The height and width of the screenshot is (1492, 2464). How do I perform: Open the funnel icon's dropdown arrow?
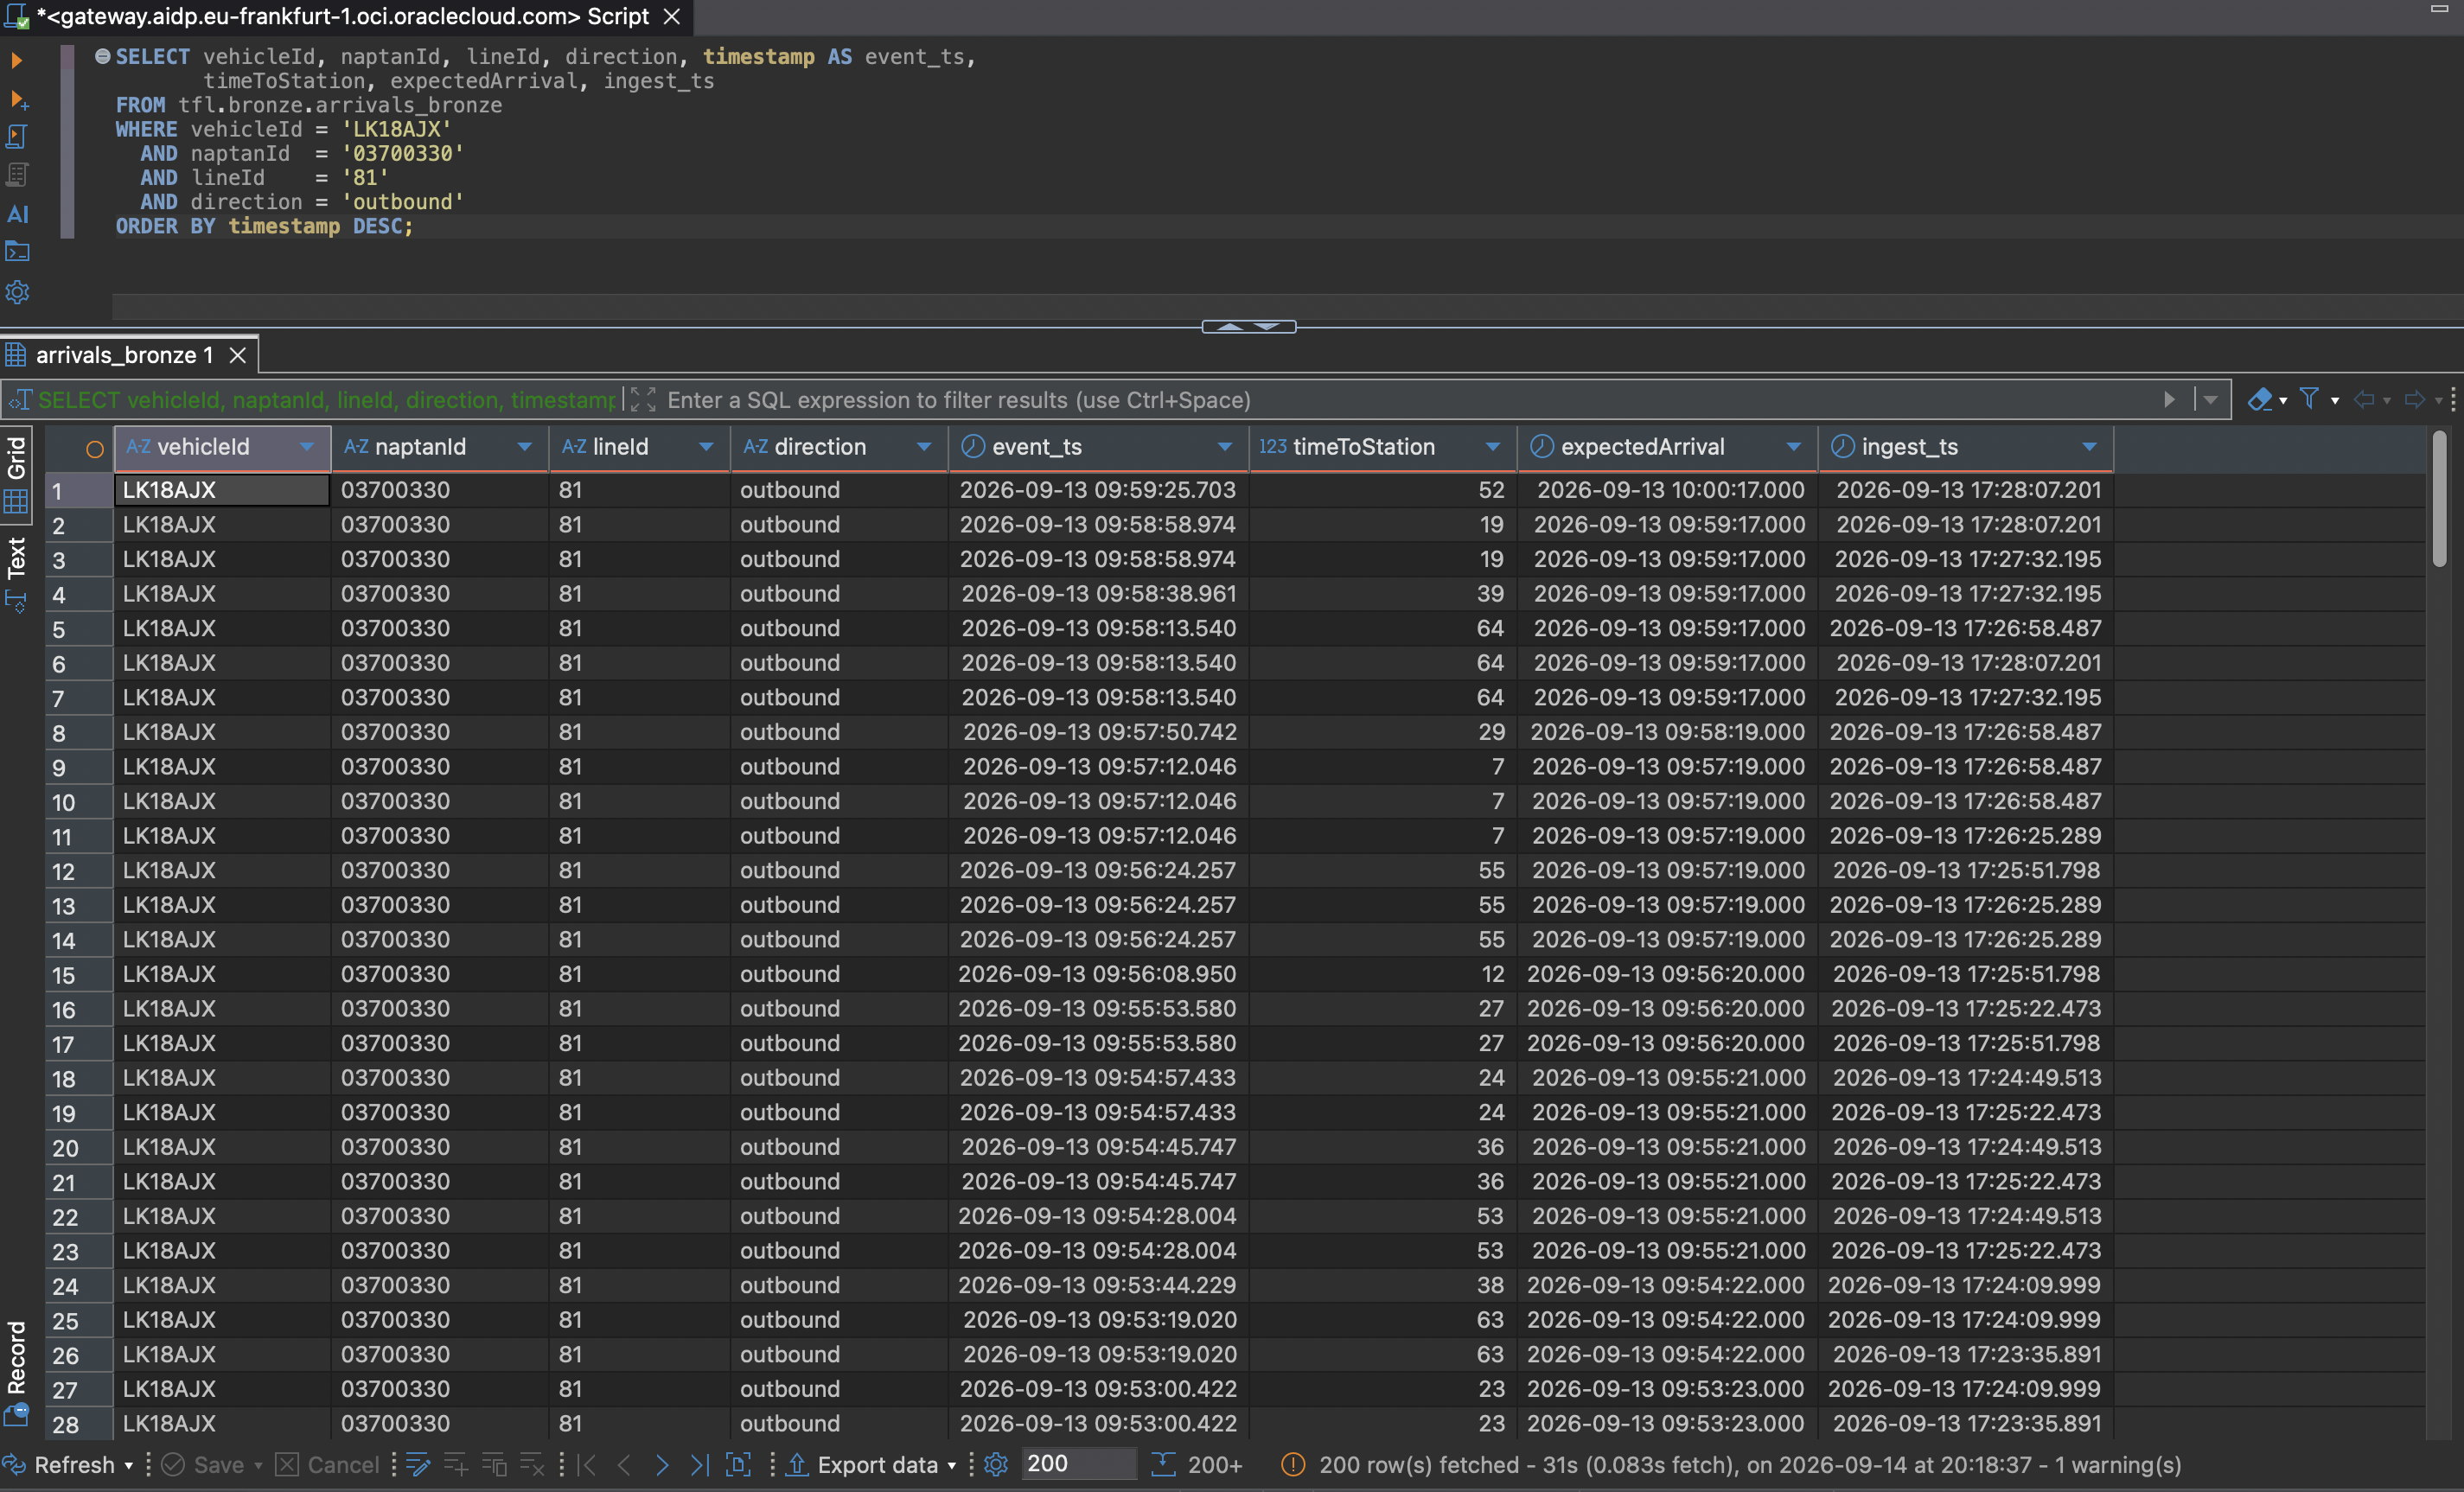[x=2335, y=401]
